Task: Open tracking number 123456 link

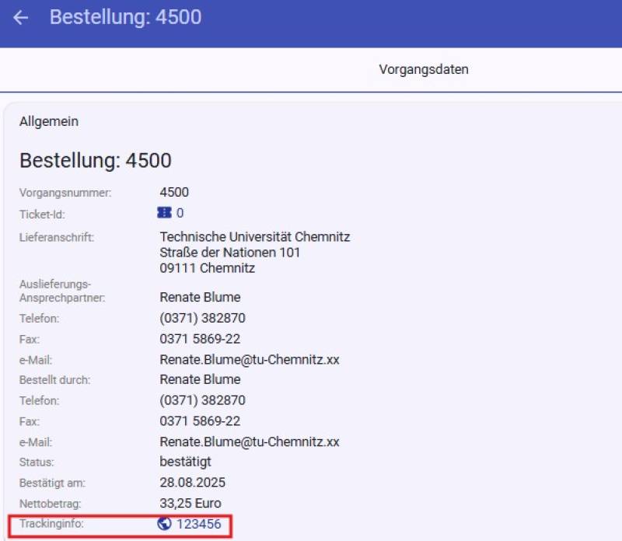Action: pyautogui.click(x=199, y=524)
